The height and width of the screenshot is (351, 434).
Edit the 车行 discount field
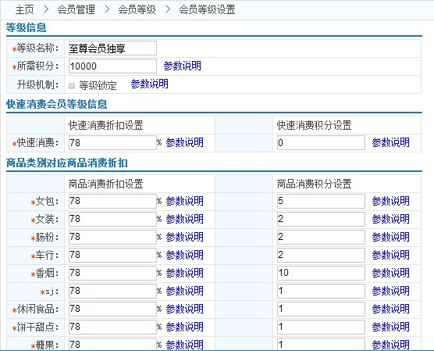(112, 255)
